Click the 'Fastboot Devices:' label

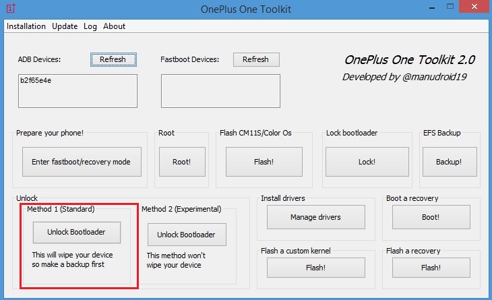click(190, 59)
